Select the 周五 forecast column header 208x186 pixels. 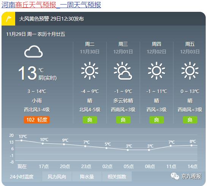pyautogui.click(x=190, y=44)
